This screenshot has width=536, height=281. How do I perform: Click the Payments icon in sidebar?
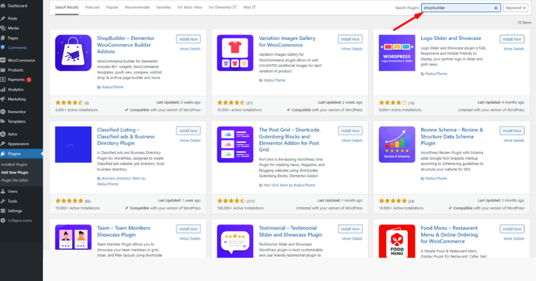click(3, 80)
